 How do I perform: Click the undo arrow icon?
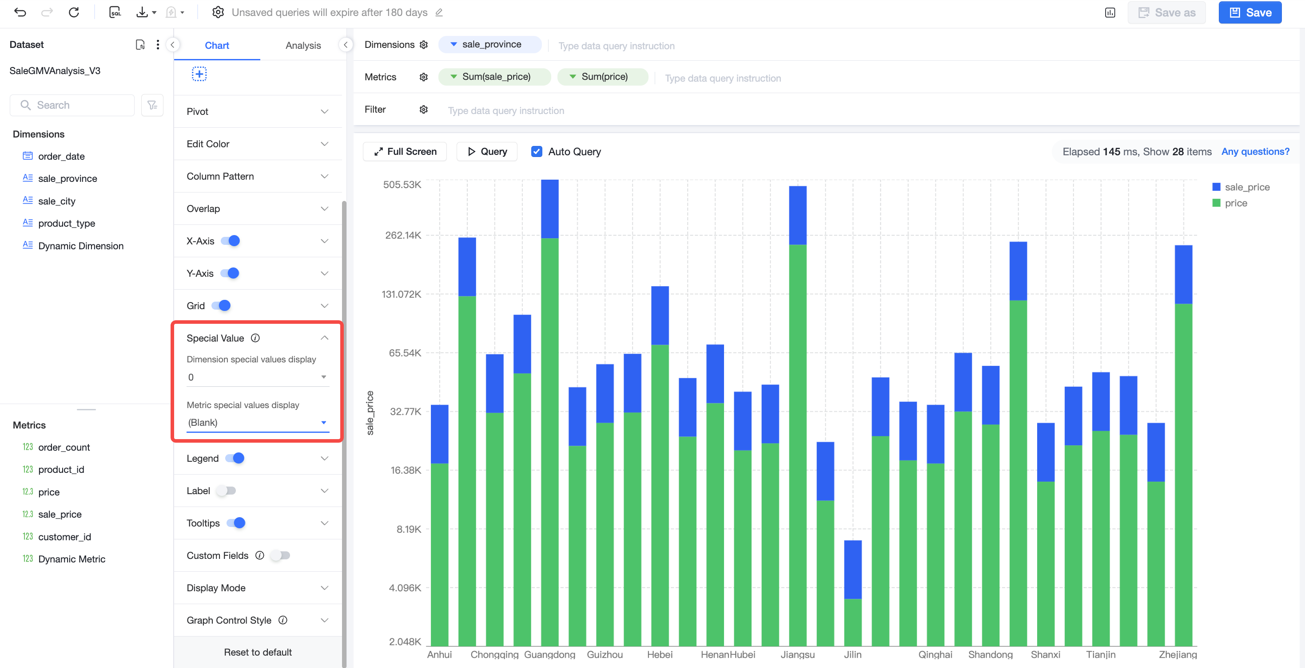click(x=20, y=12)
